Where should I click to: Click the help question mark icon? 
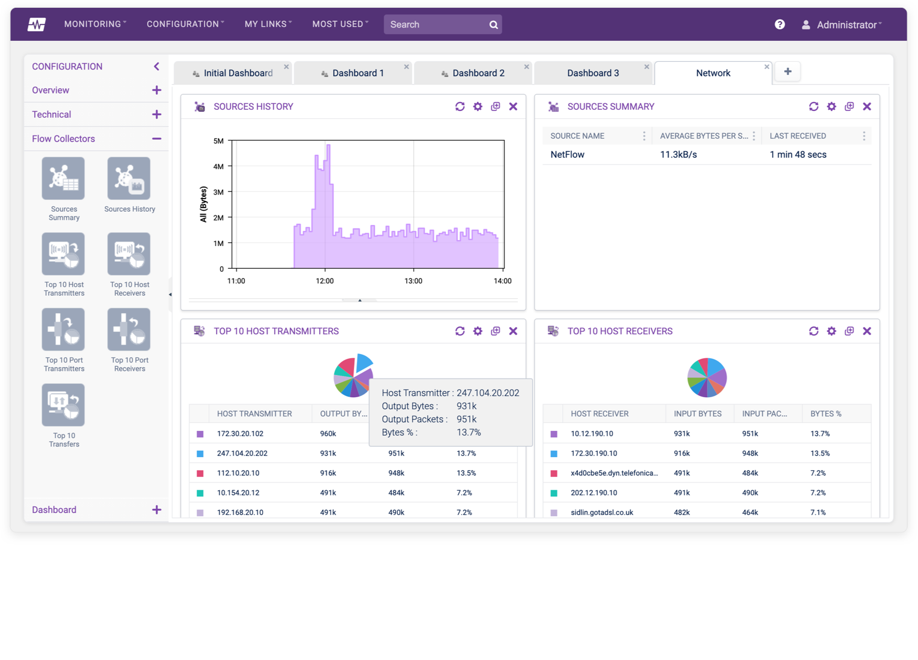pos(779,24)
